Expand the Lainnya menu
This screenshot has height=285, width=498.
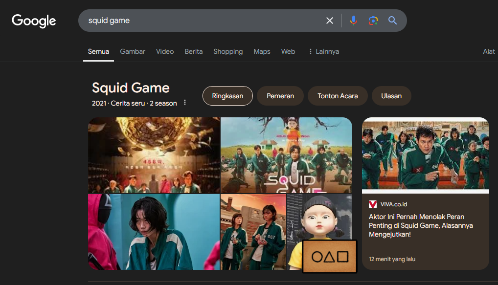(324, 51)
